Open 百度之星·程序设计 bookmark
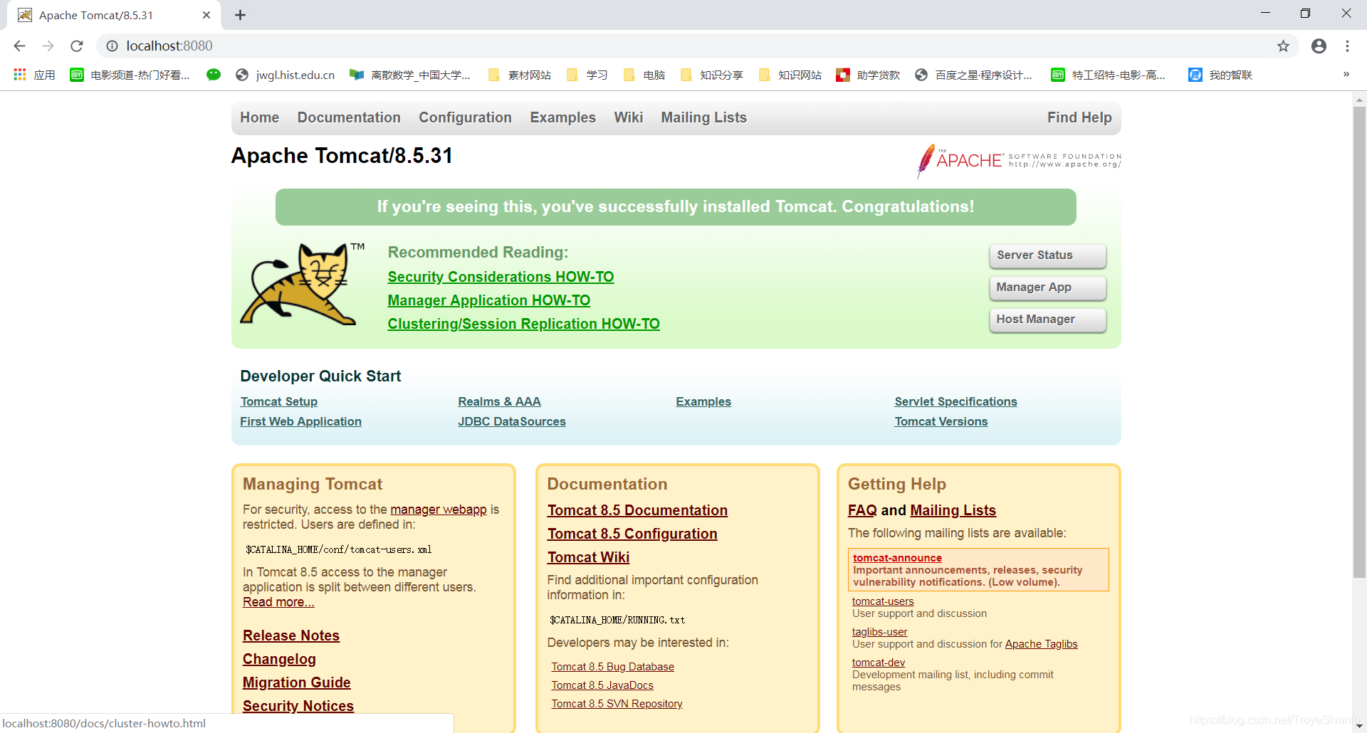Viewport: 1367px width, 733px height. click(974, 75)
